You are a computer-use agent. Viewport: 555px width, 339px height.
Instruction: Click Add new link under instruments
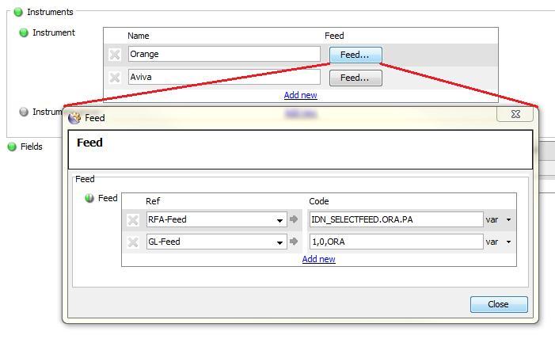[x=300, y=95]
